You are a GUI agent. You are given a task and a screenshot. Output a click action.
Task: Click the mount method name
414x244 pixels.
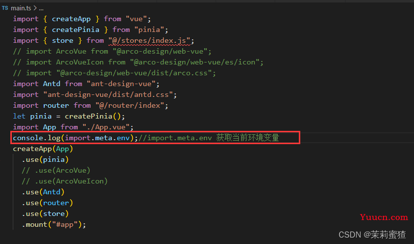coord(36,224)
